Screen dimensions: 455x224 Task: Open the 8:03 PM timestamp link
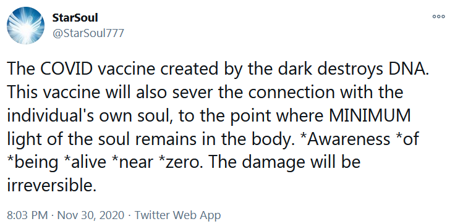(x=27, y=215)
